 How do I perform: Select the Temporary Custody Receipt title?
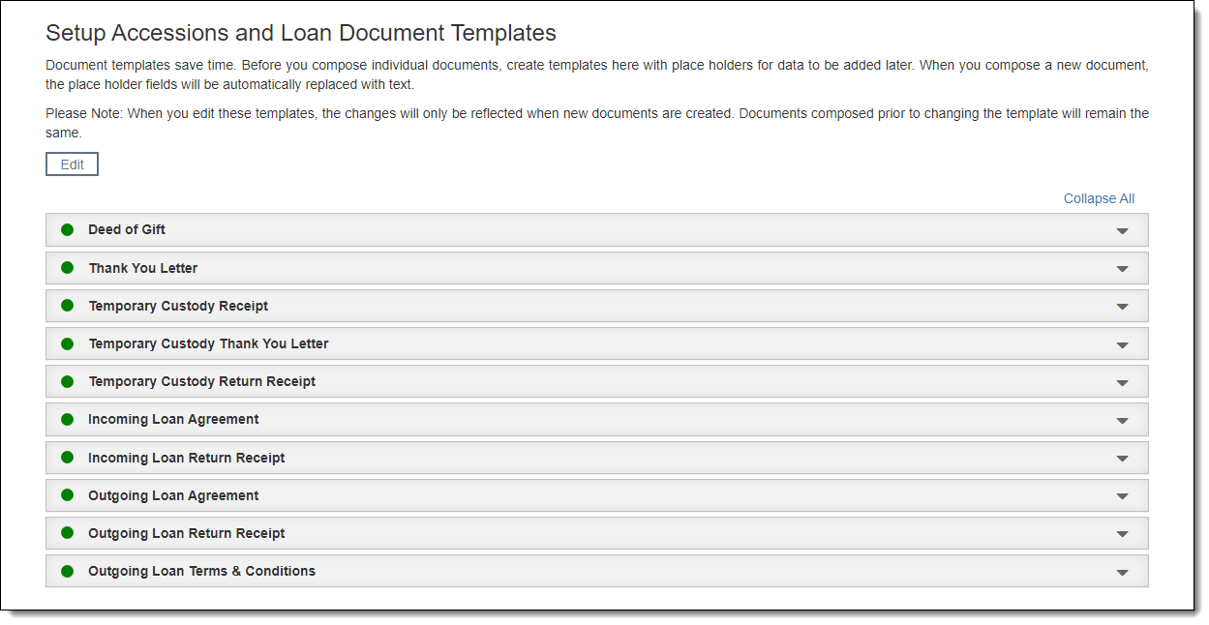[178, 306]
